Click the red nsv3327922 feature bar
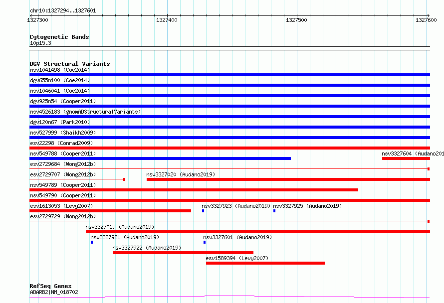 [x=183, y=253]
